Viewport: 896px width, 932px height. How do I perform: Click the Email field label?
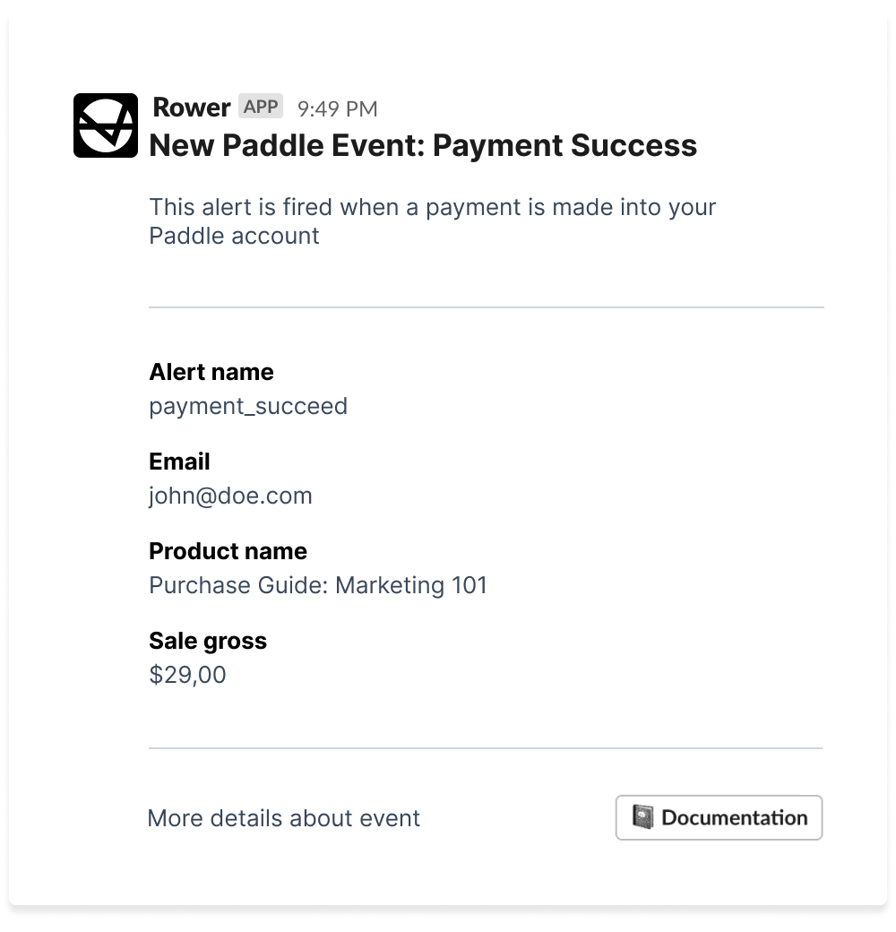(179, 462)
